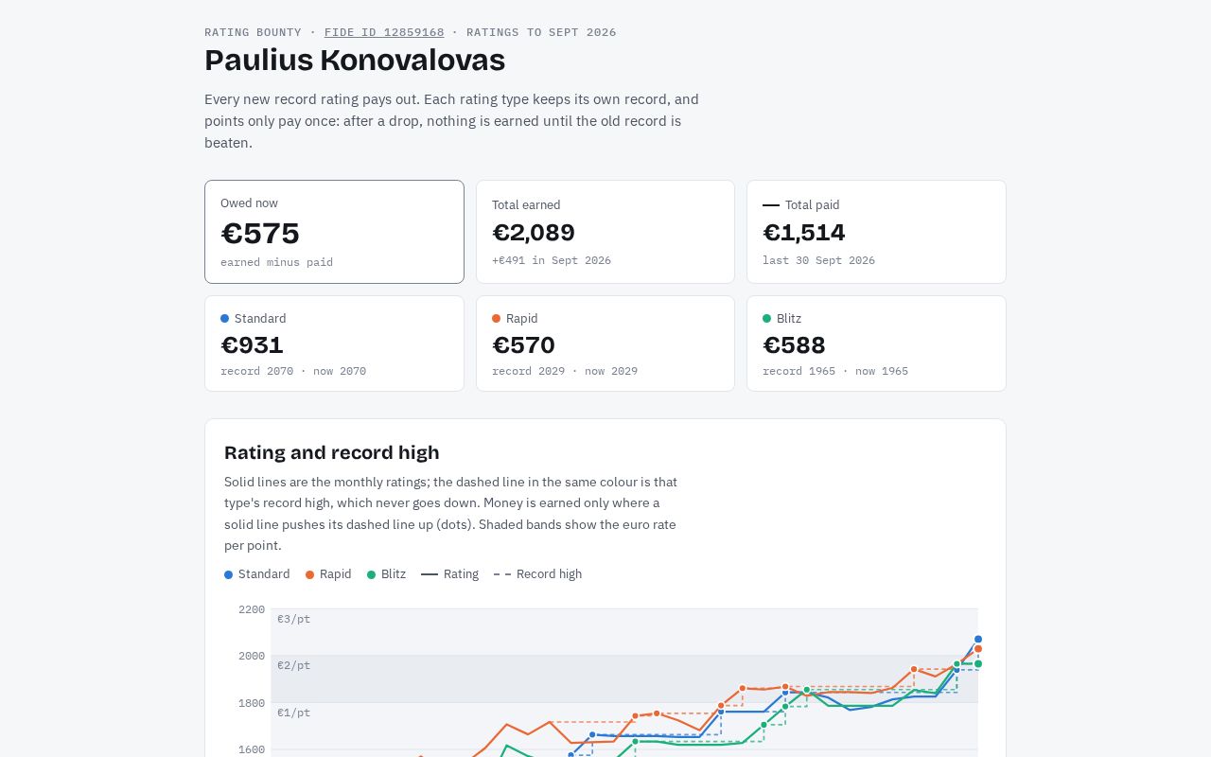This screenshot has width=1211, height=757.
Task: Click the blue Standard dot in the chart legend
Action: point(228,574)
